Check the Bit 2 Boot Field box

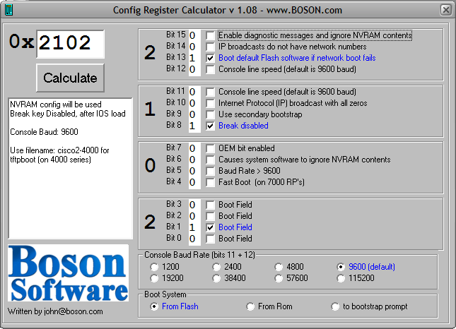tap(210, 216)
